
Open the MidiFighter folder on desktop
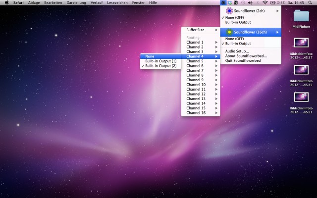pos(301,16)
